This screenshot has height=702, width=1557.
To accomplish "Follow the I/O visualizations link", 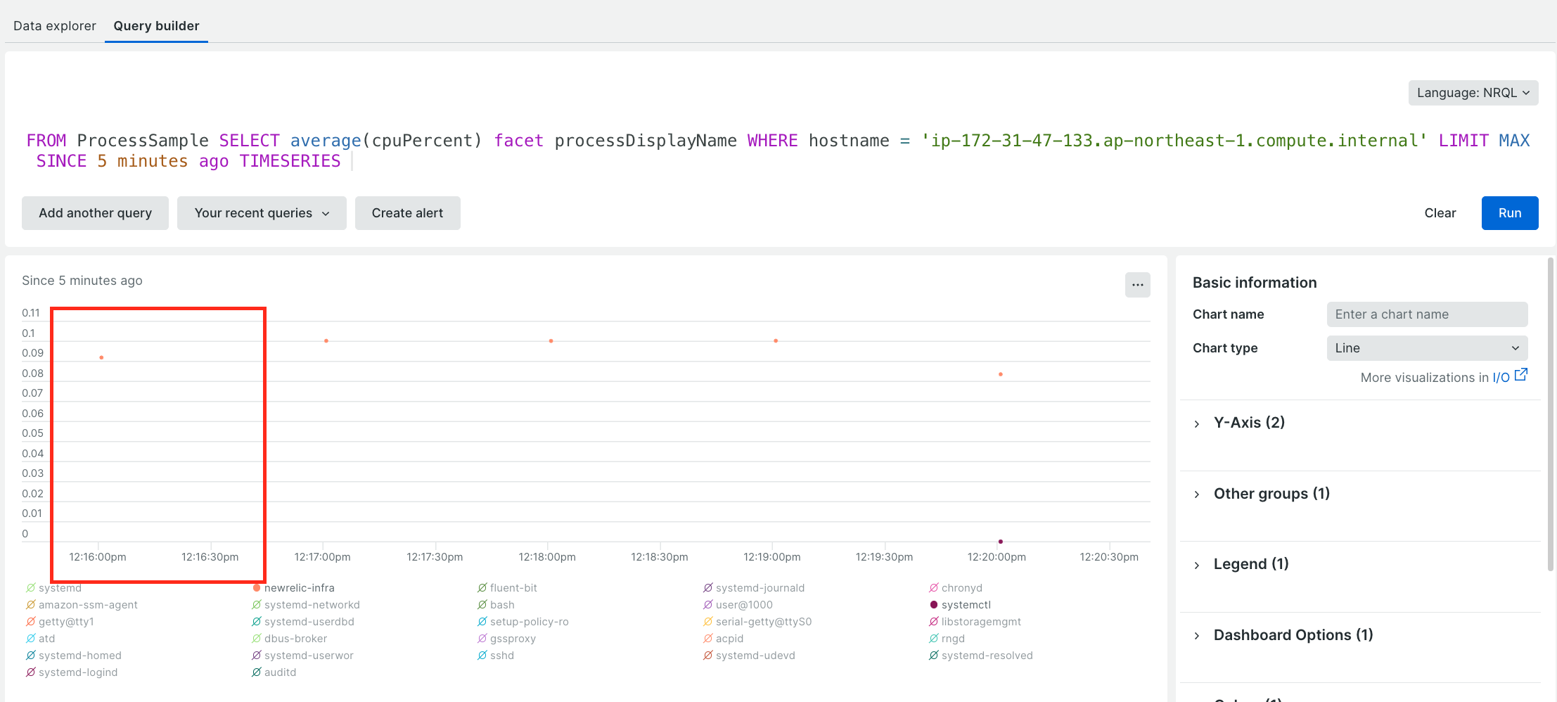I will tap(1501, 378).
